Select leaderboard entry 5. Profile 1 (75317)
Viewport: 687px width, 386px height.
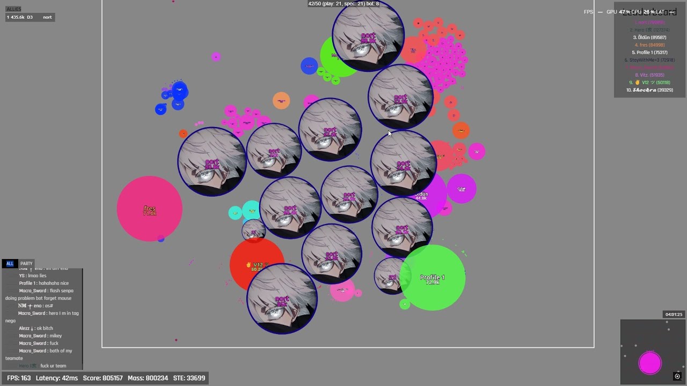[x=649, y=53]
